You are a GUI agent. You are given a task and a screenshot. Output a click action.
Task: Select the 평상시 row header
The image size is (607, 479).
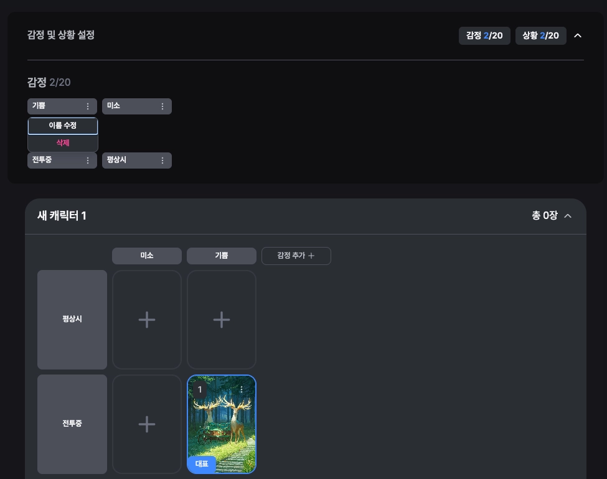pos(72,320)
